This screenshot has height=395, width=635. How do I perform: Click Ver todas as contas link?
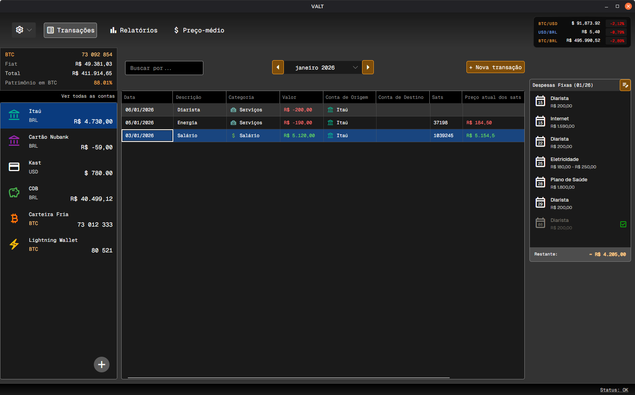click(88, 96)
